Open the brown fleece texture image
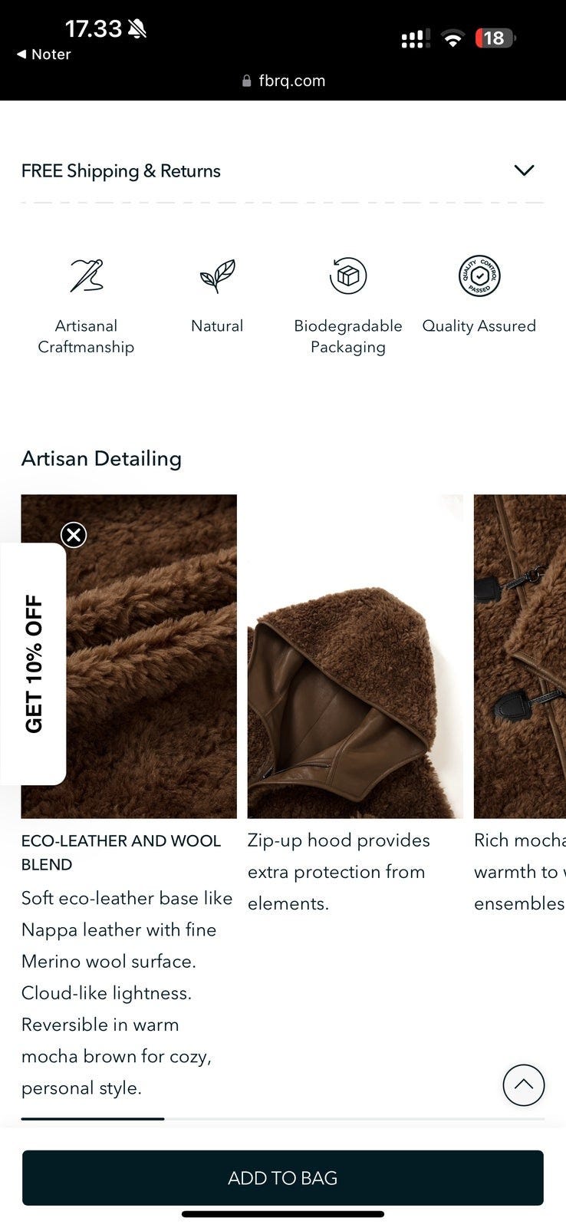The image size is (566, 1228). click(129, 656)
